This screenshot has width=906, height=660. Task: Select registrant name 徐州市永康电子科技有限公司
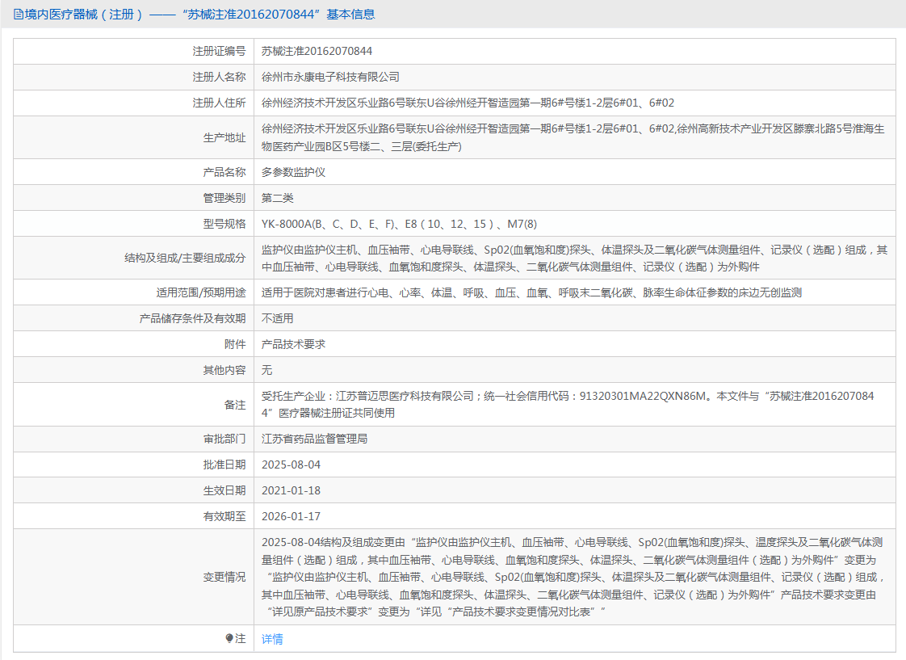coord(330,77)
